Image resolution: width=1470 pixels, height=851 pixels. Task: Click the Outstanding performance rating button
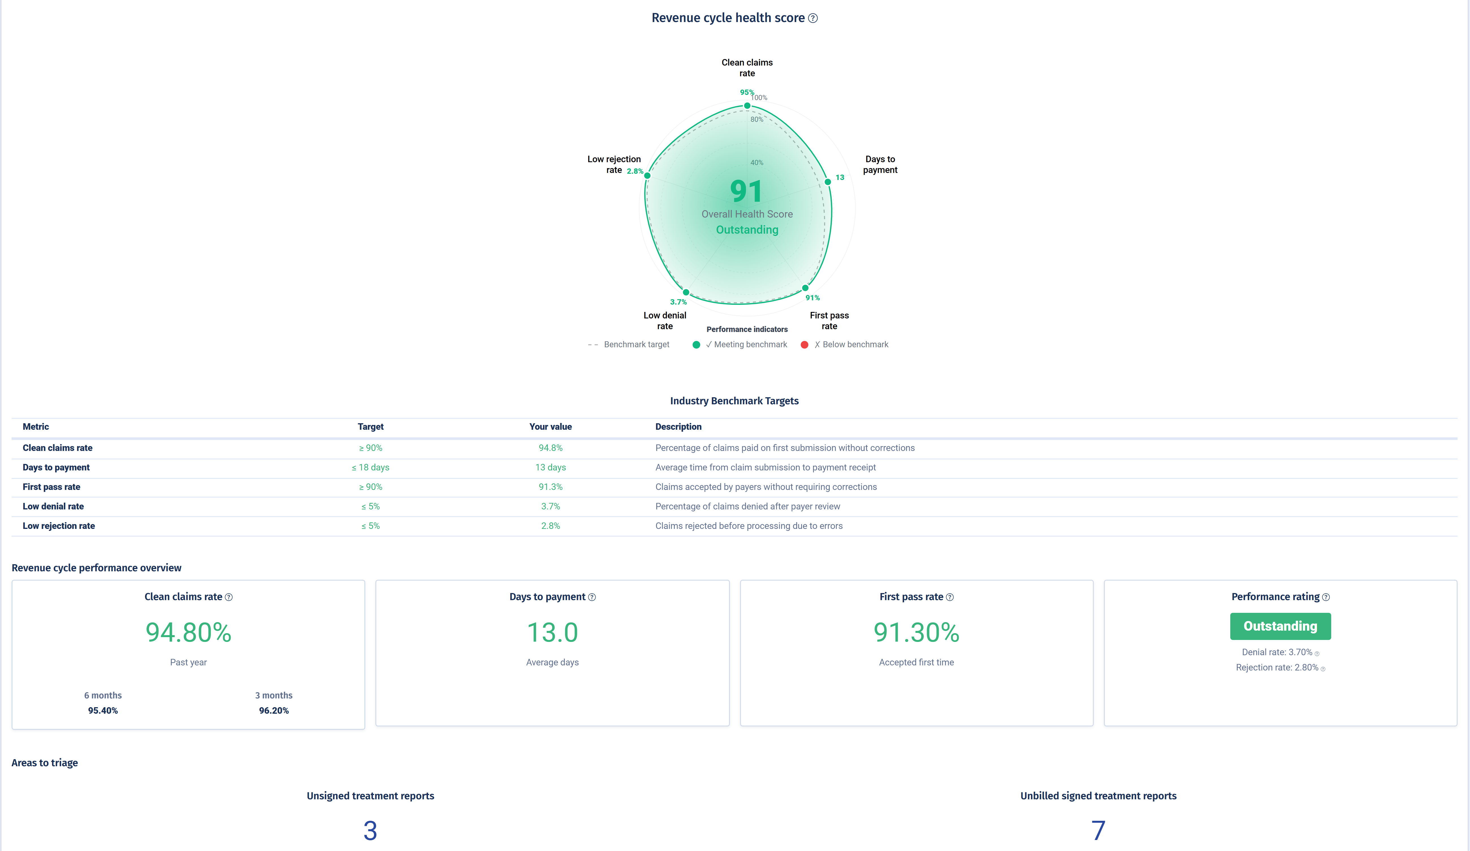(1280, 626)
